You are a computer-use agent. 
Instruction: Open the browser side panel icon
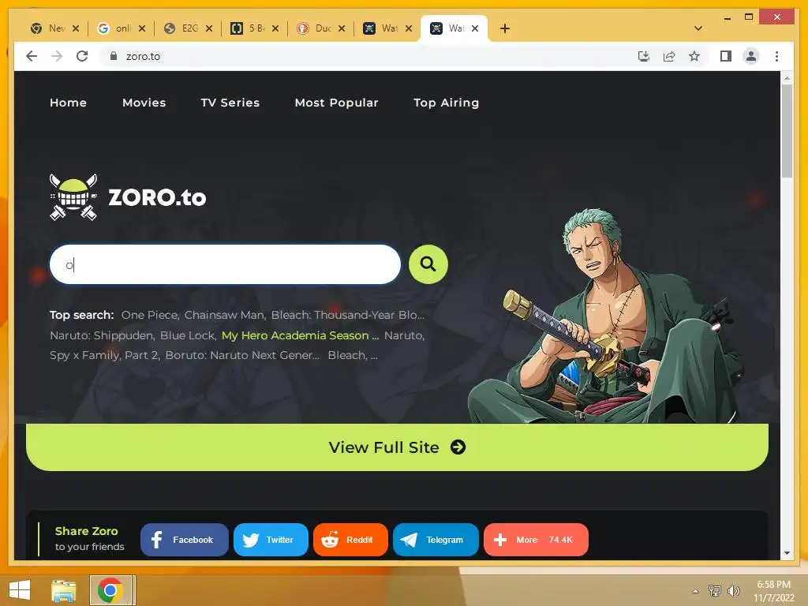726,56
